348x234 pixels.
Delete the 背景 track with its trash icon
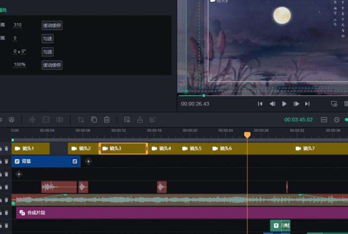pyautogui.click(x=7, y=161)
